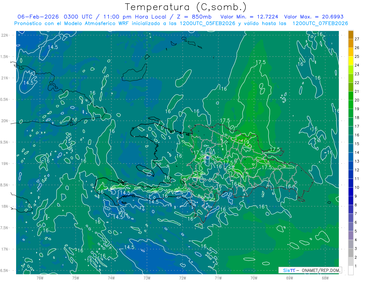
Task: Click the "72W" longitude axis label
Action: 182,278
